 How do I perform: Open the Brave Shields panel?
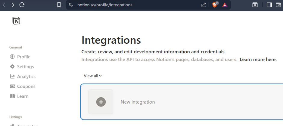[215, 5]
